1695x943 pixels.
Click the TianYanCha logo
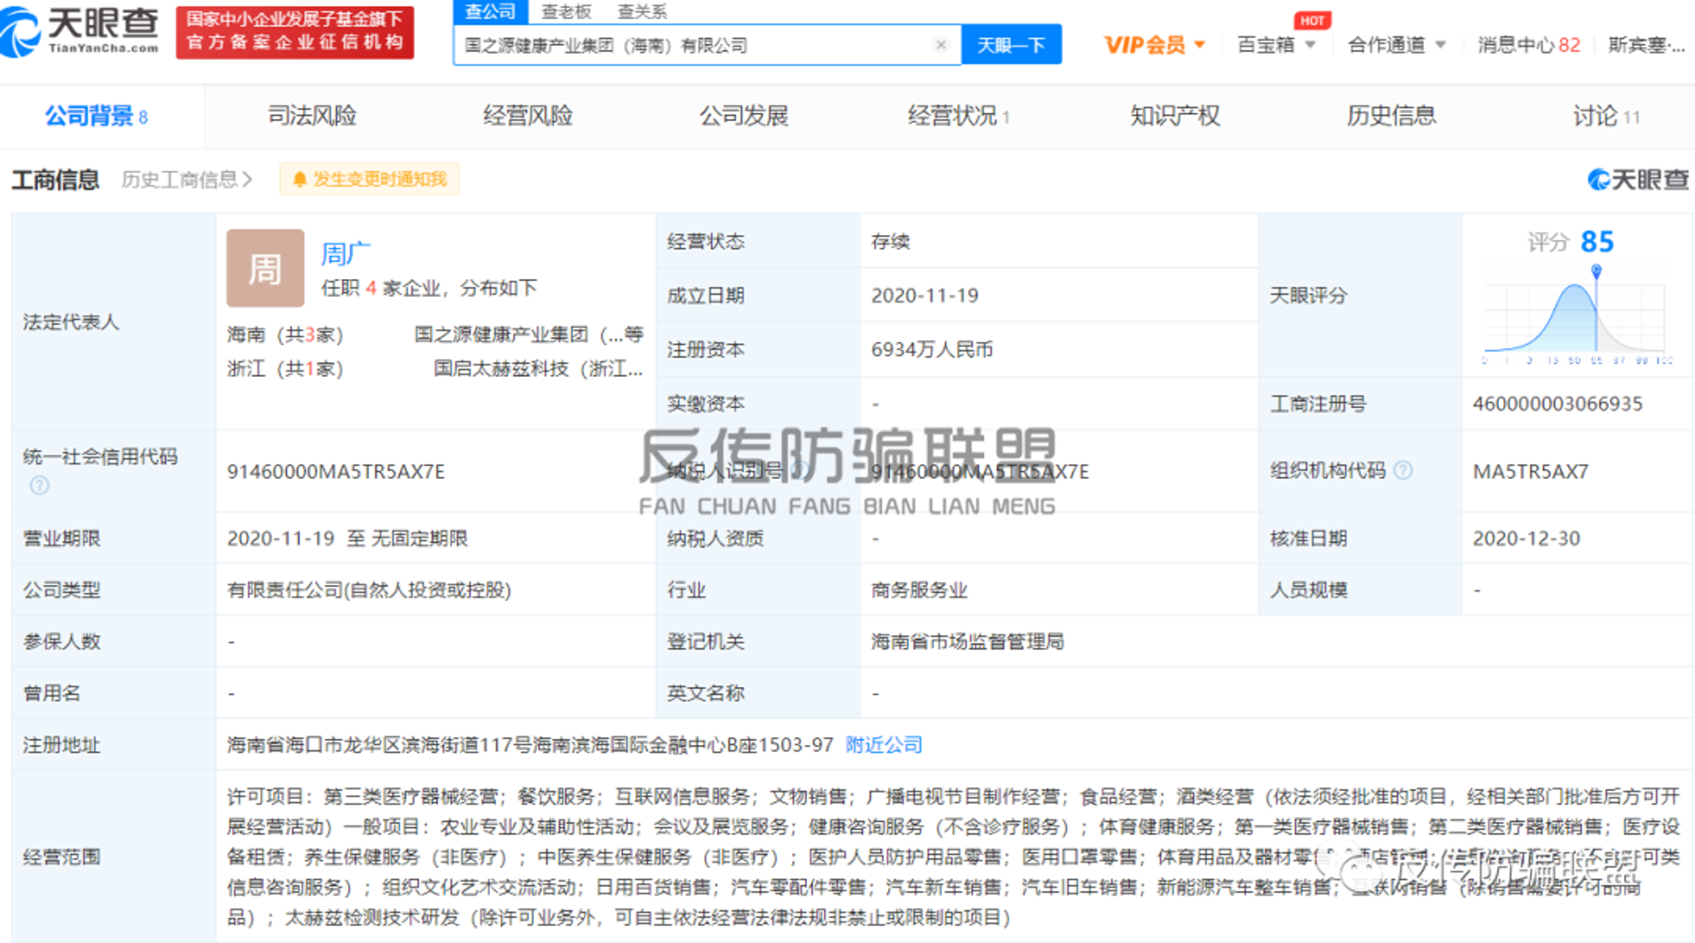(x=81, y=32)
